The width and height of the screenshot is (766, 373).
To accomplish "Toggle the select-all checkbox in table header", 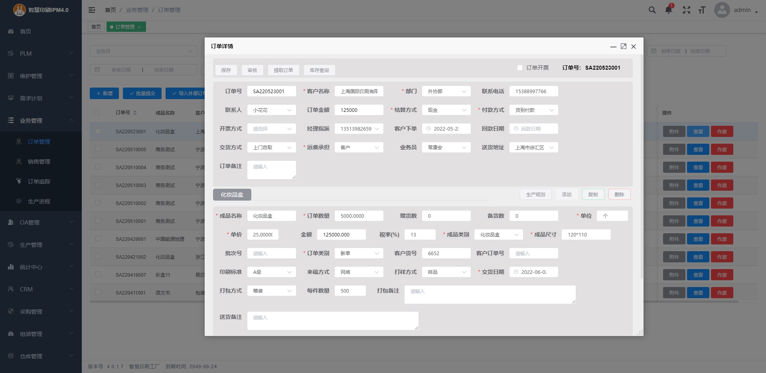I will (x=97, y=113).
